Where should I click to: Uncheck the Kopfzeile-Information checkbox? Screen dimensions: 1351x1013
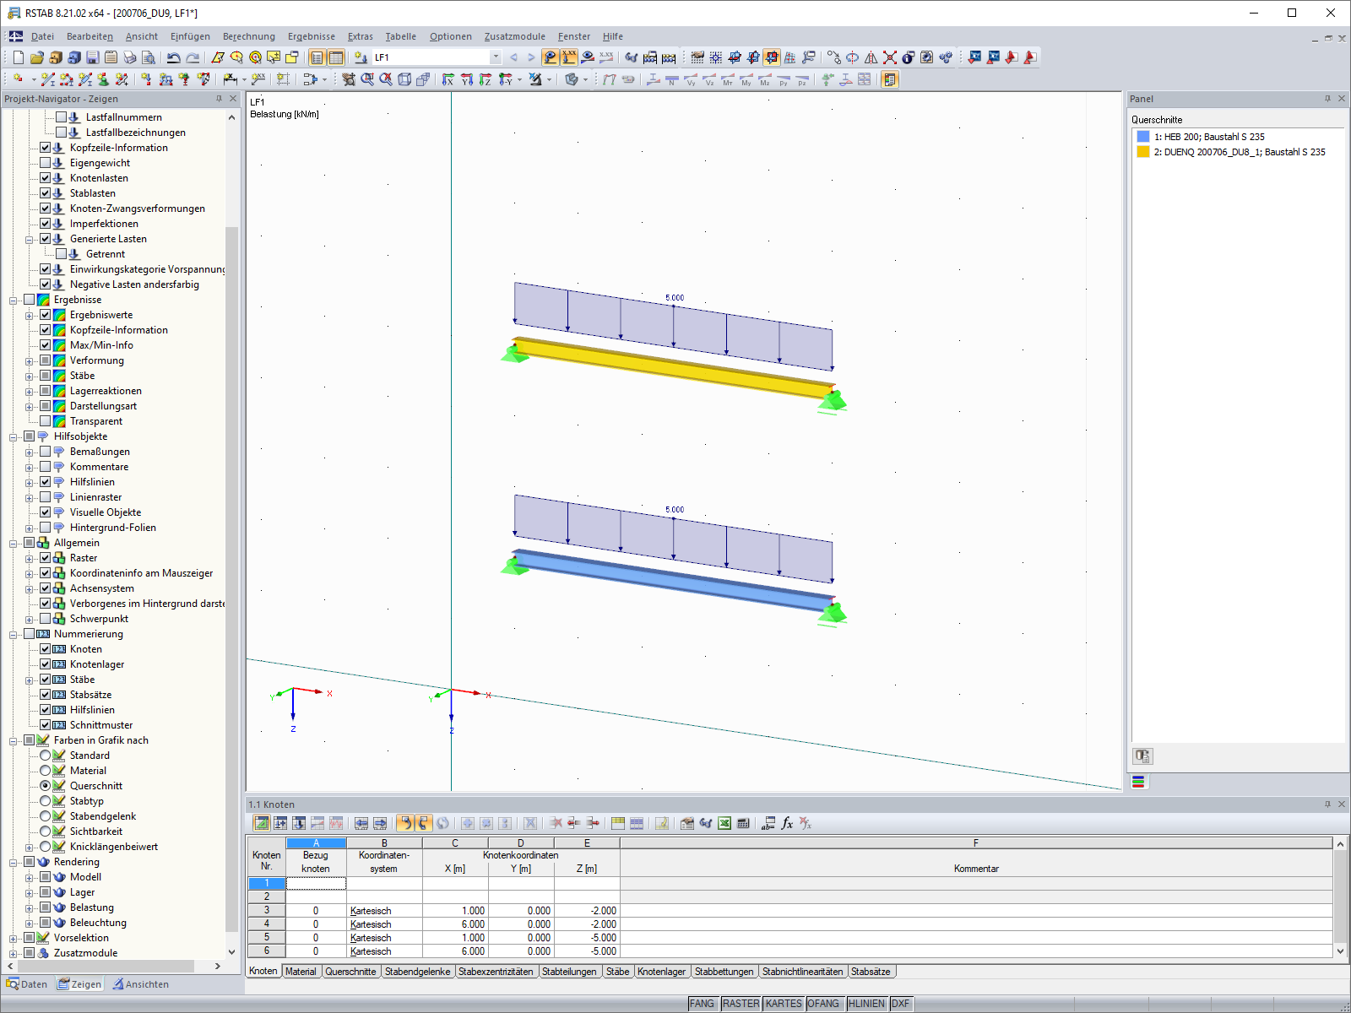click(x=46, y=148)
